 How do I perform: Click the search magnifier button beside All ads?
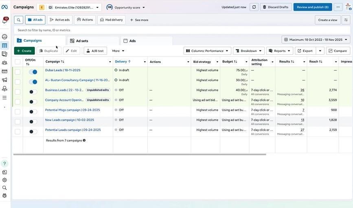point(19,20)
